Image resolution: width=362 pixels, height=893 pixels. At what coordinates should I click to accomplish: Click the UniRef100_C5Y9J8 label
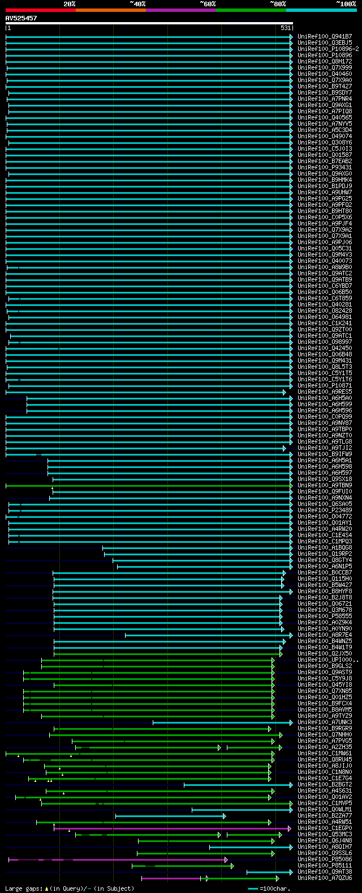325,678
